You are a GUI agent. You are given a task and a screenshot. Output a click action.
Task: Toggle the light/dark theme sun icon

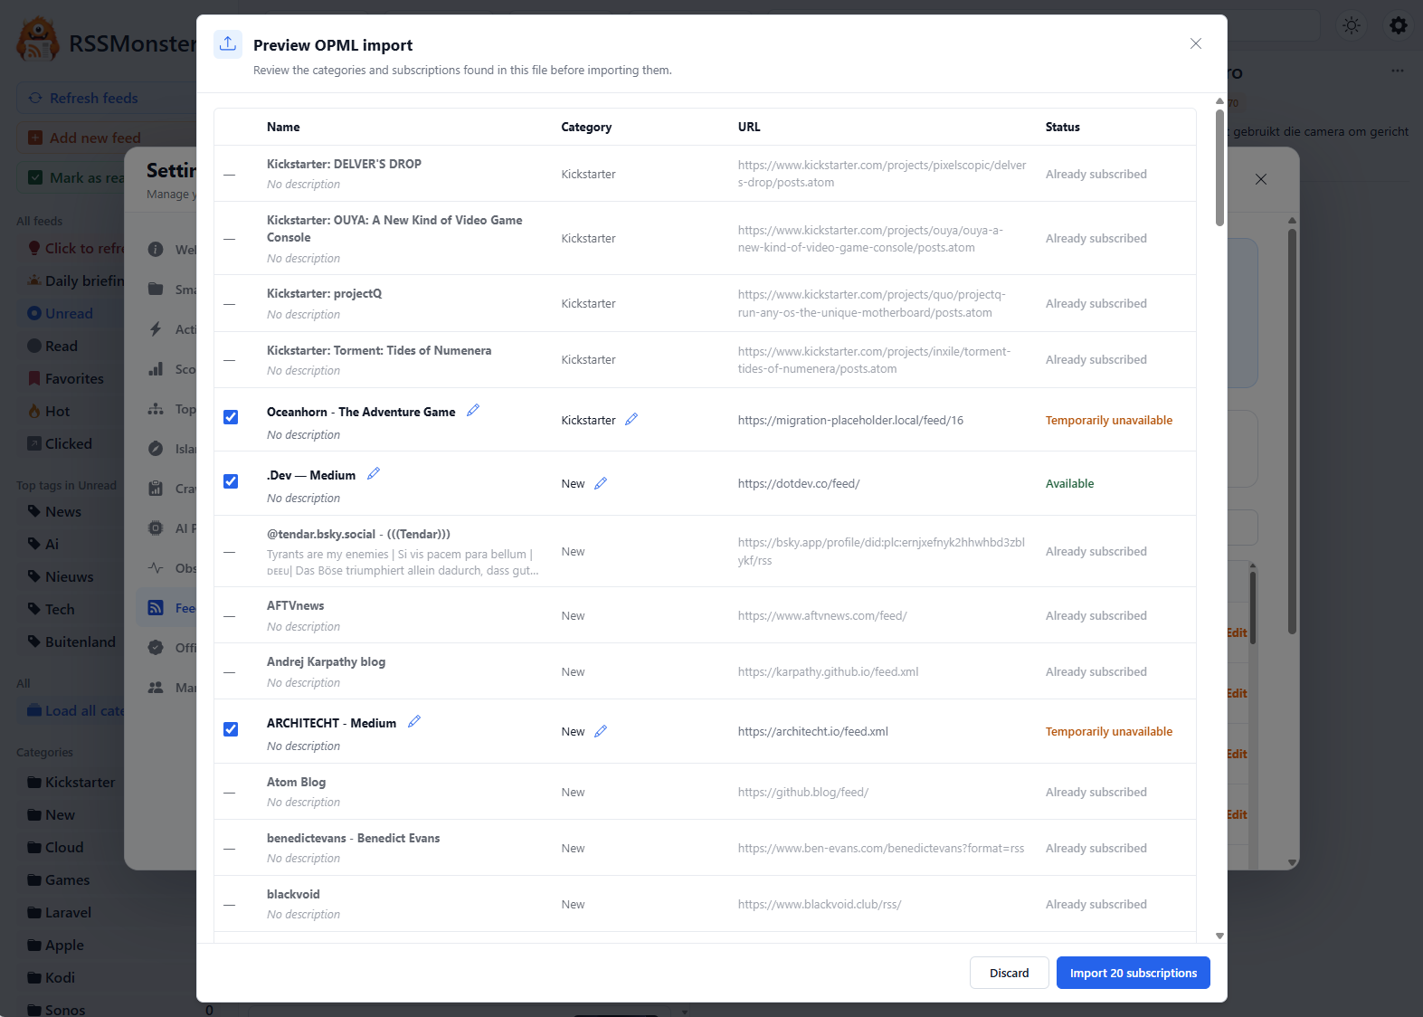(1352, 25)
